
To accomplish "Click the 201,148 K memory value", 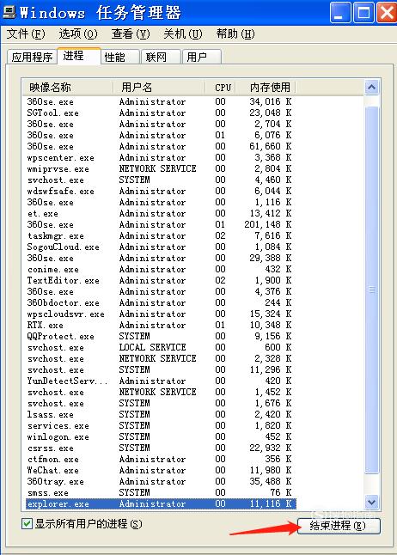I will (268, 225).
